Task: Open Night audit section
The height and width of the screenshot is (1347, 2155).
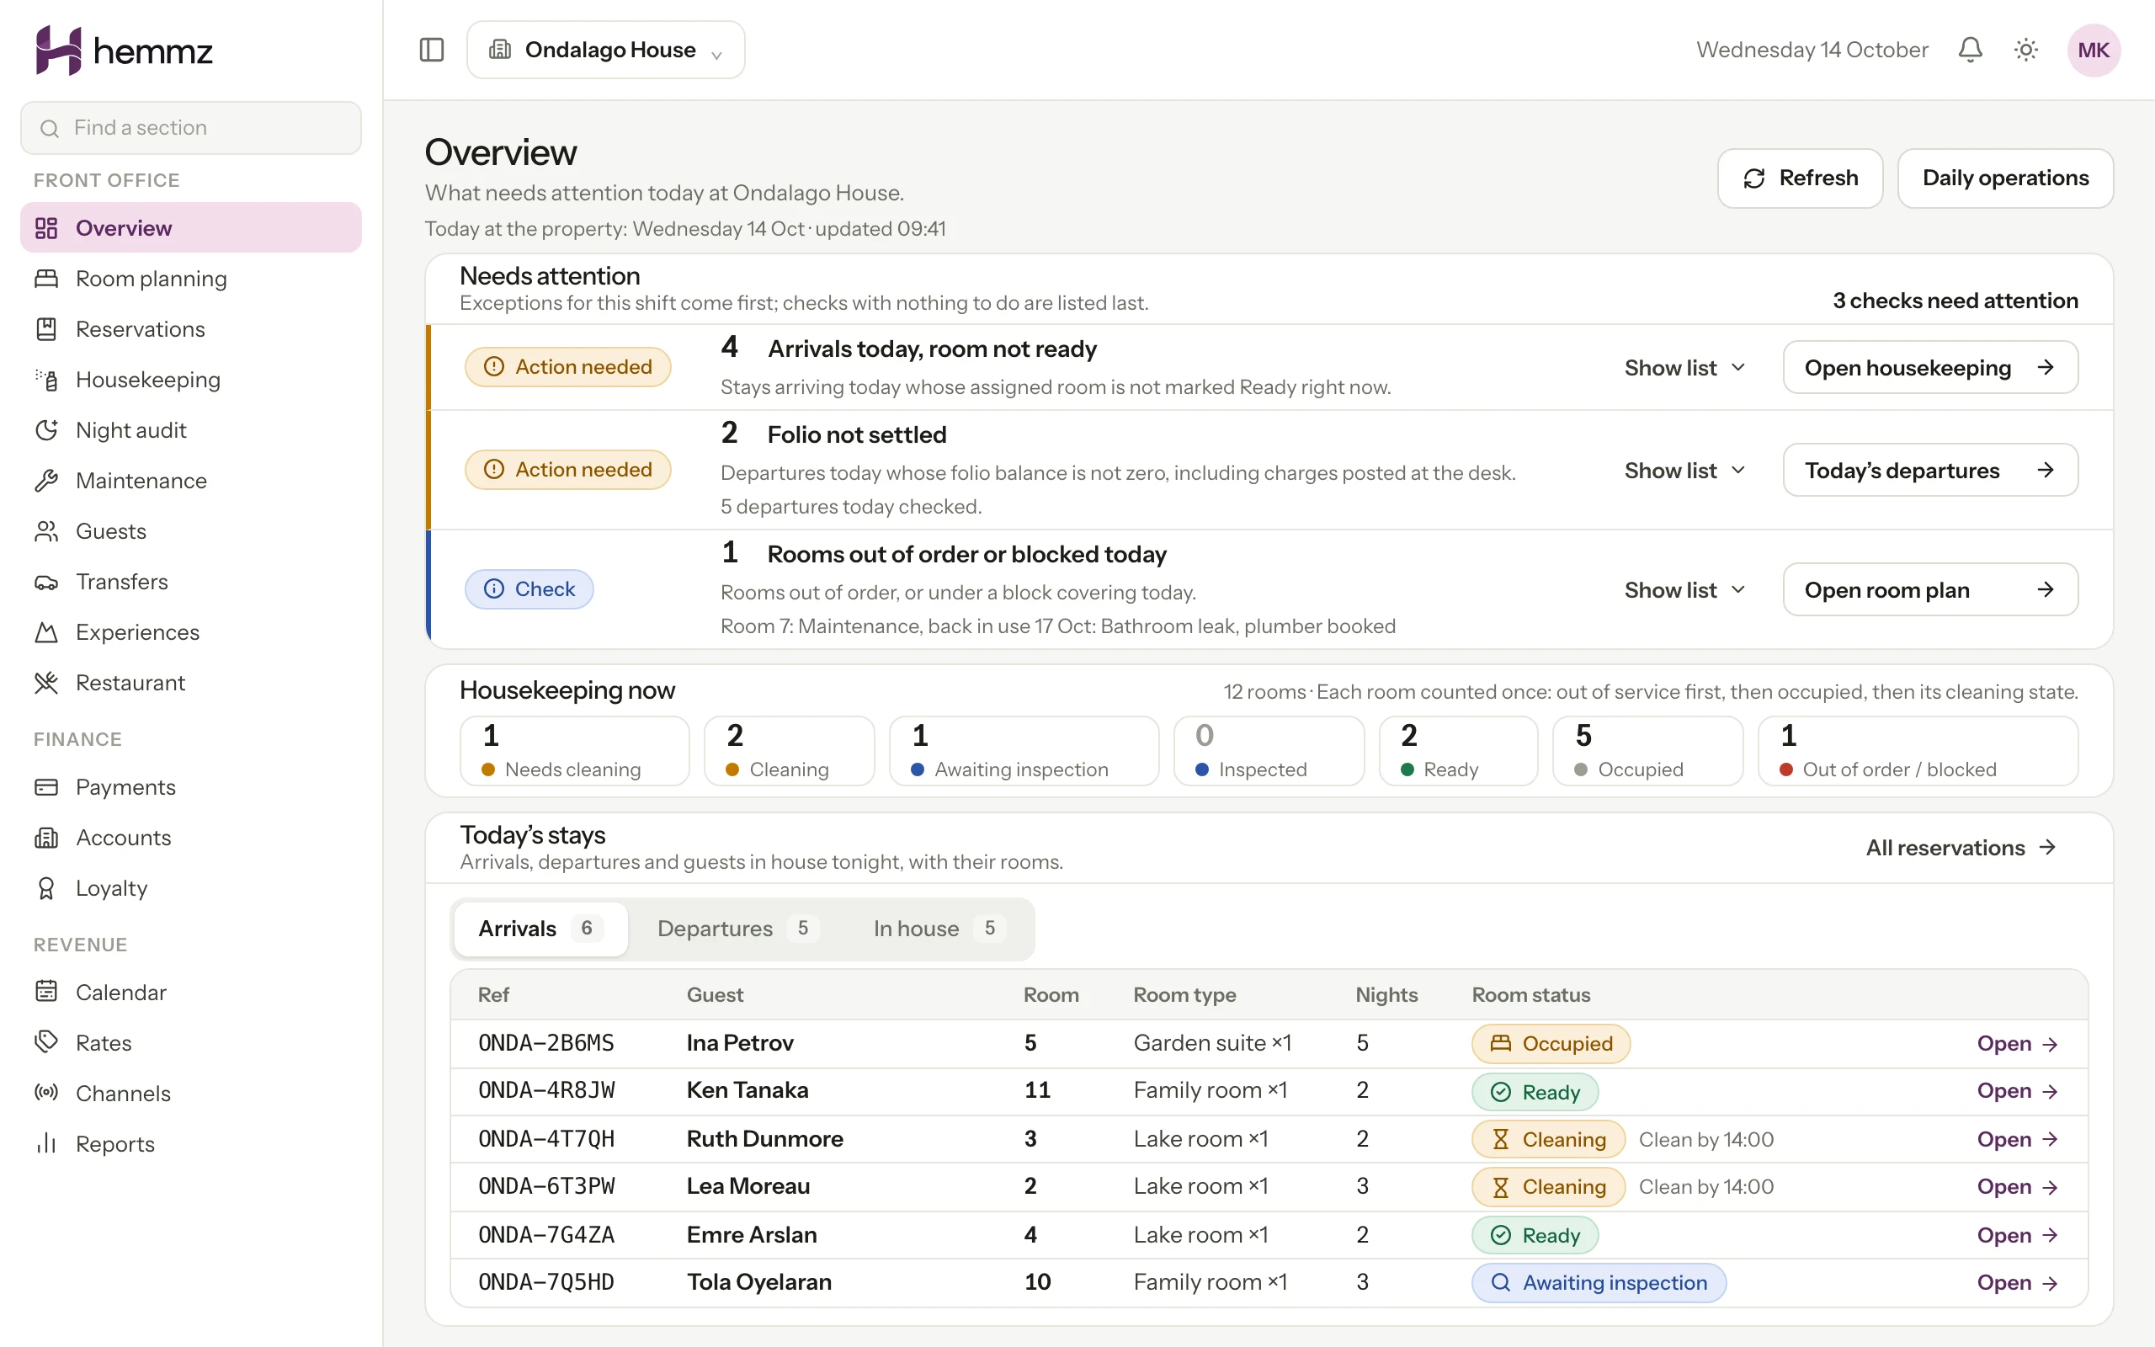Action: click(x=190, y=430)
